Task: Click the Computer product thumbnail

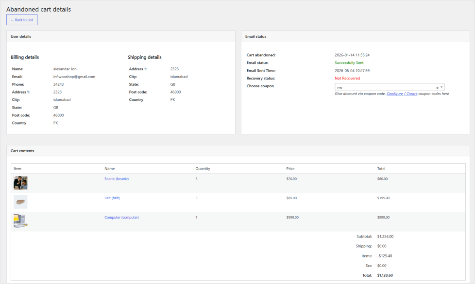Action: (x=20, y=221)
